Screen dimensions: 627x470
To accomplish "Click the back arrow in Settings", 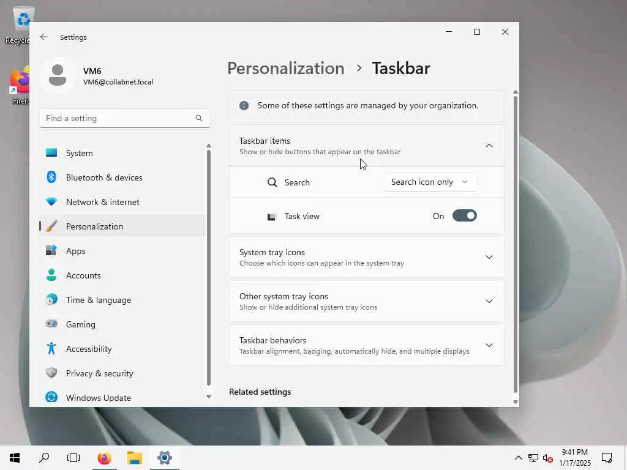I will (x=44, y=37).
